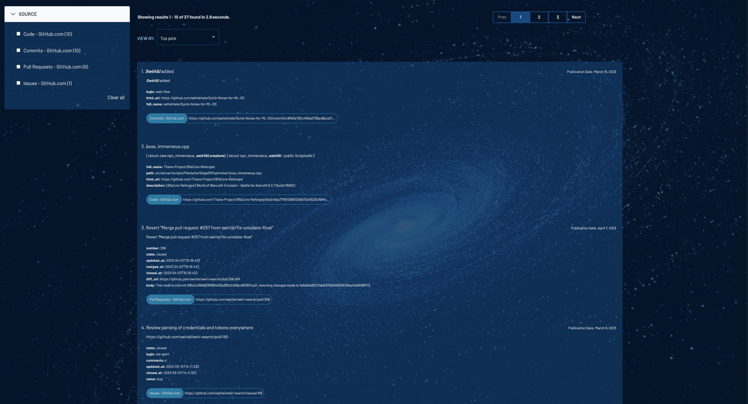Image resolution: width=748 pixels, height=404 pixels.
Task: Tick the Pull Requests - GitHub.com checkbox
Action: click(x=19, y=67)
